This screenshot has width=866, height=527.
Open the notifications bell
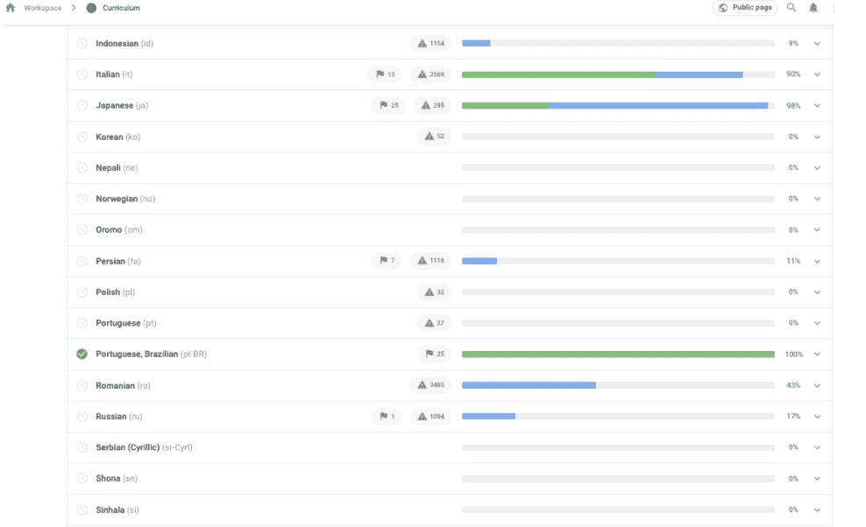coord(813,8)
